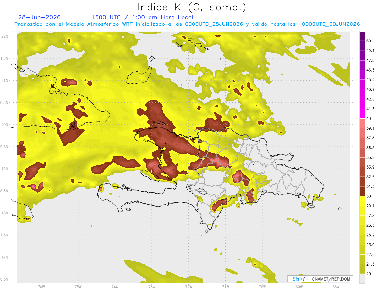Click the bright yellow color bar segment below 30
Viewport: 377px width, 291px height.
(x=362, y=201)
